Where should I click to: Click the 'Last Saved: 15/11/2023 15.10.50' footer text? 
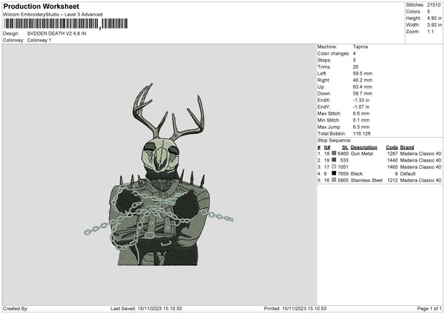pos(146,308)
